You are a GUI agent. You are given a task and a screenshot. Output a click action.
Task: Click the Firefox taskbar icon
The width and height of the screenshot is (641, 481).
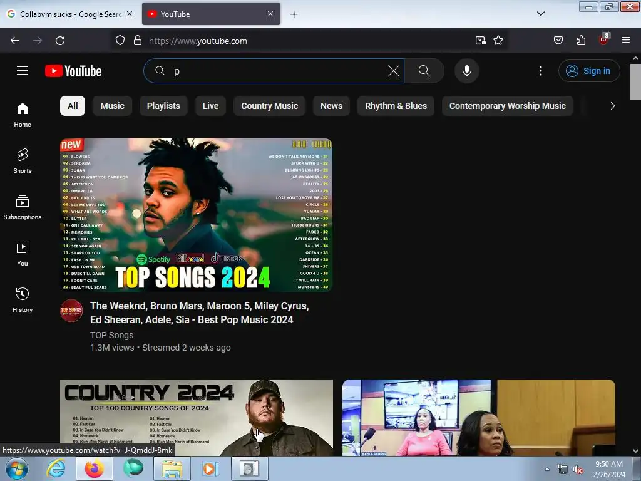tap(95, 468)
